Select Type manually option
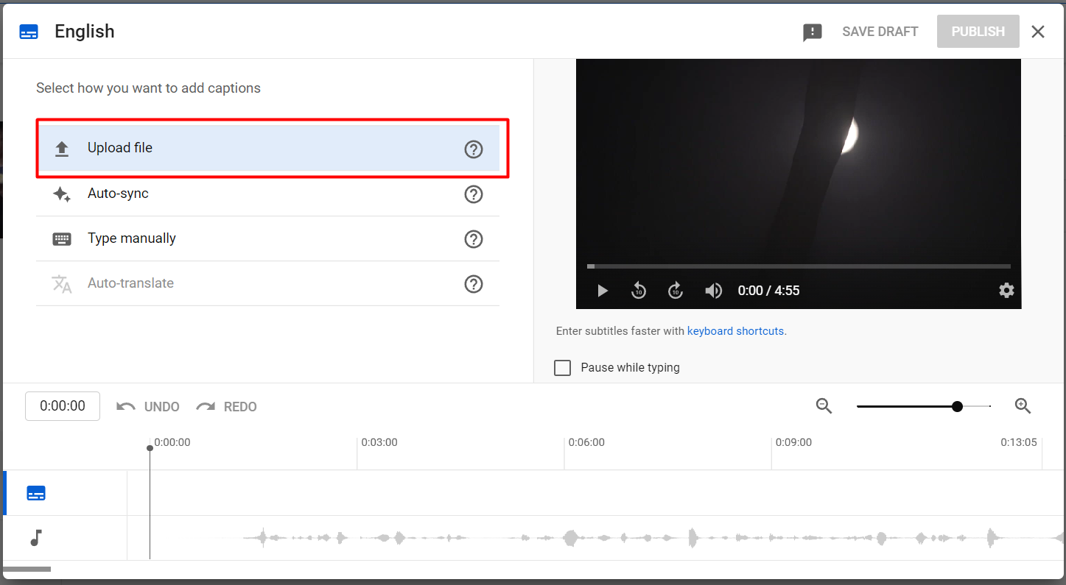1066x585 pixels. pos(269,238)
